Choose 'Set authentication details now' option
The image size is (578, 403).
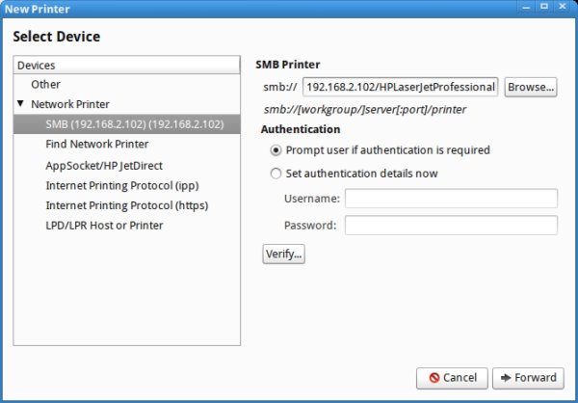pos(277,175)
